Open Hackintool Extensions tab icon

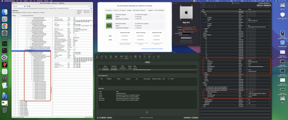116,57
